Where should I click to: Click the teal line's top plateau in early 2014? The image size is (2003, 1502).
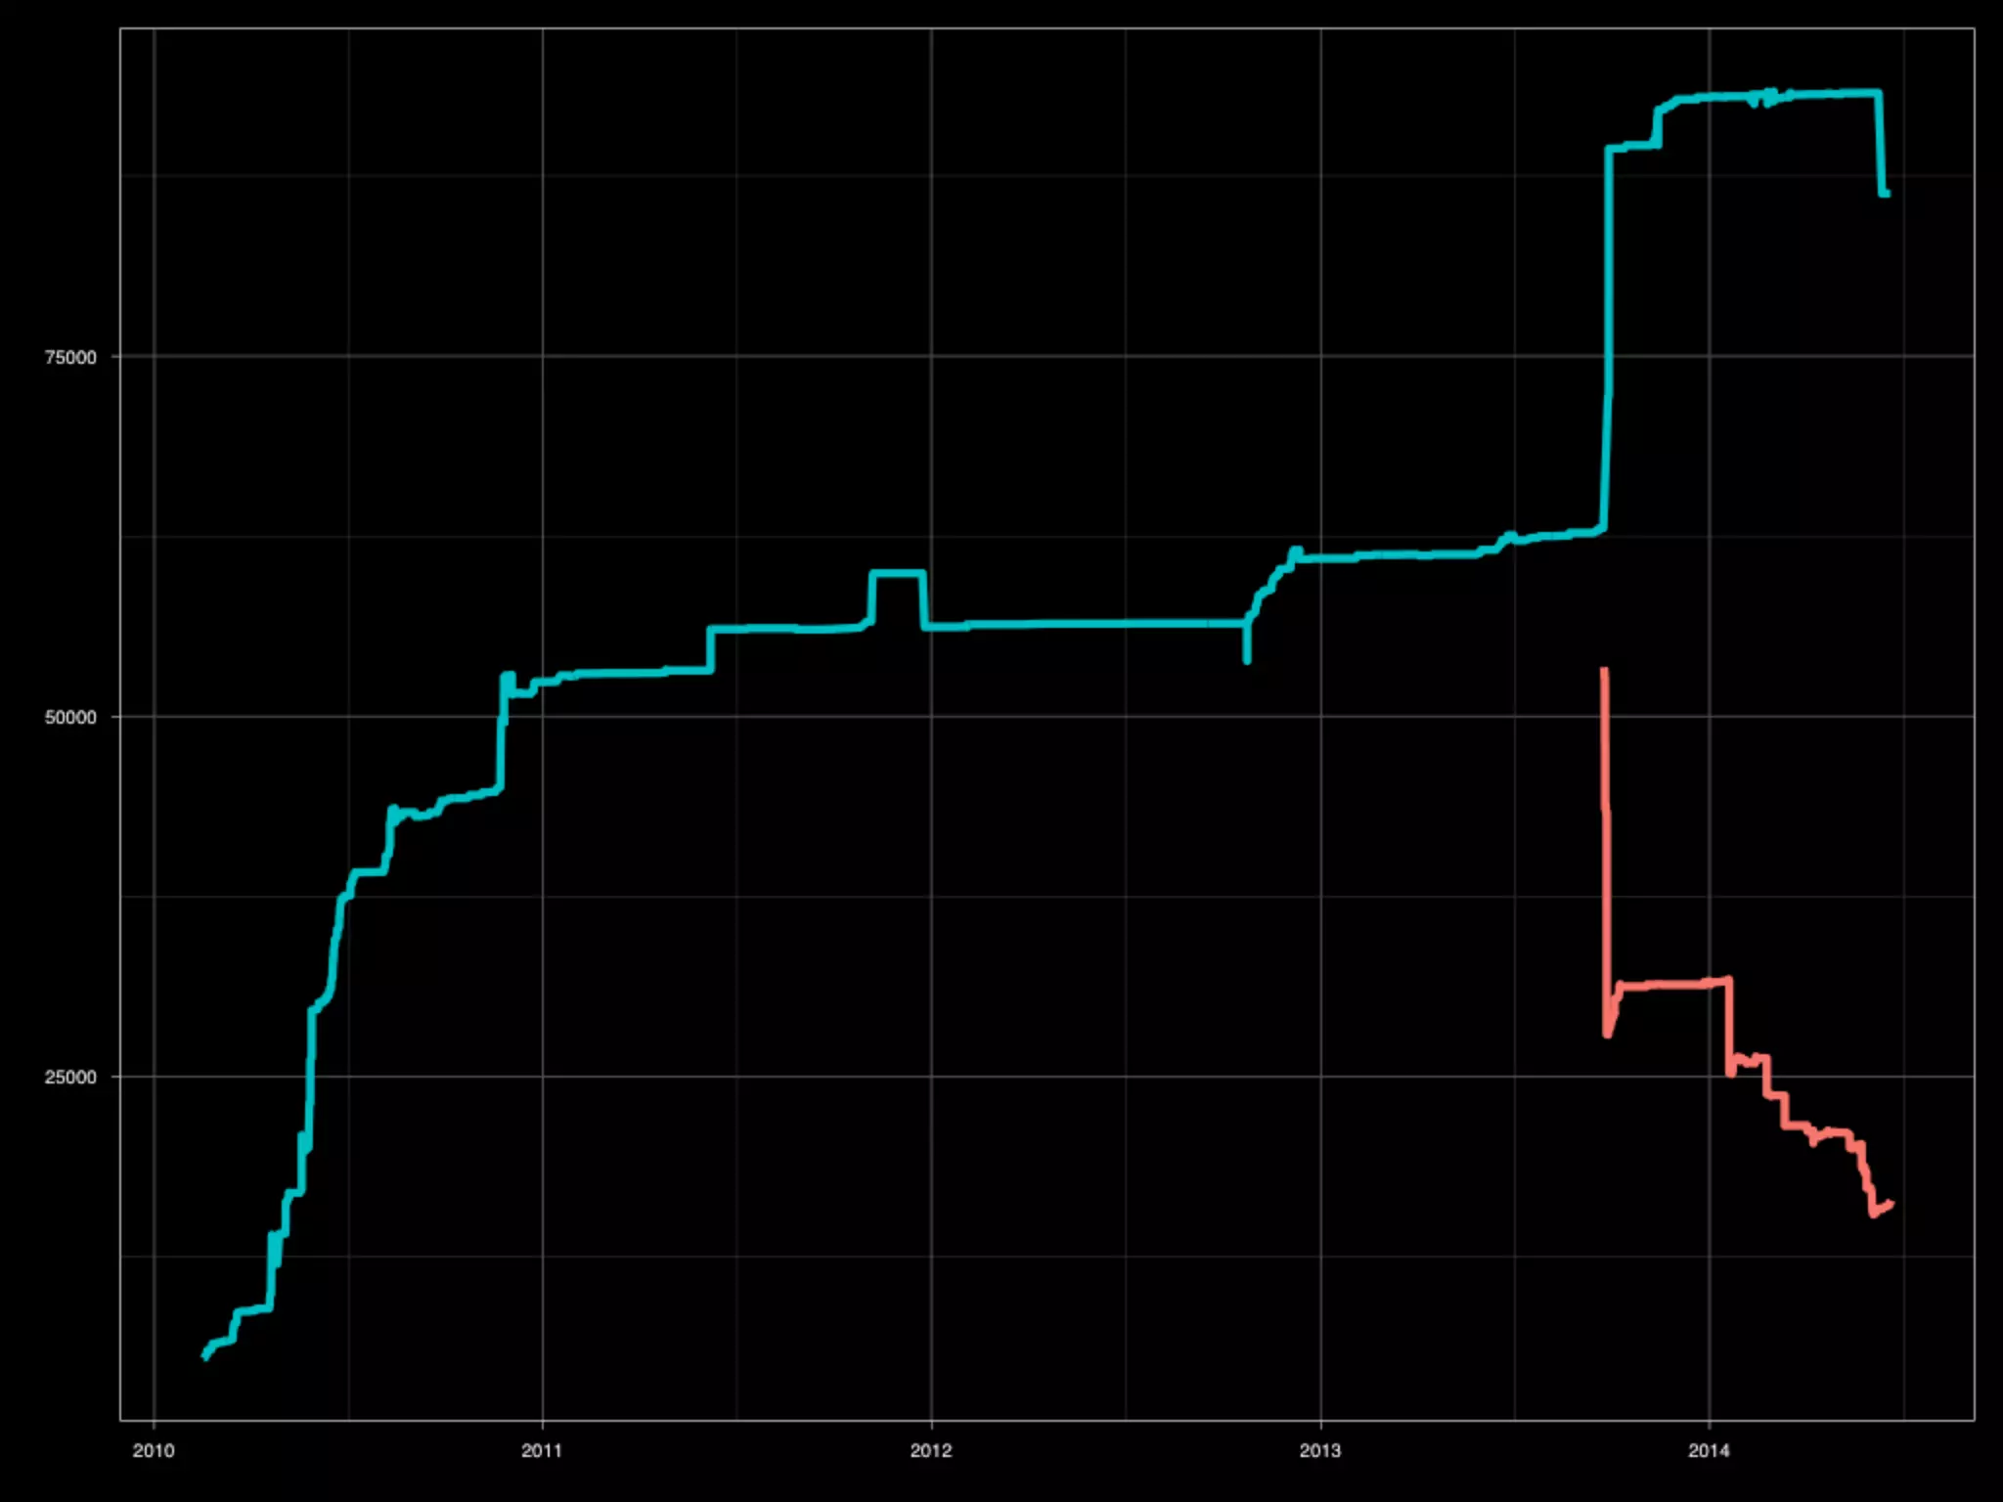(x=1819, y=94)
